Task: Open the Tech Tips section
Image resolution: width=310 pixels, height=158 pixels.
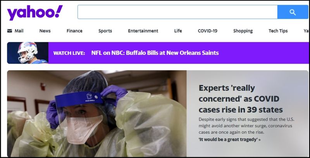Action: 278,31
